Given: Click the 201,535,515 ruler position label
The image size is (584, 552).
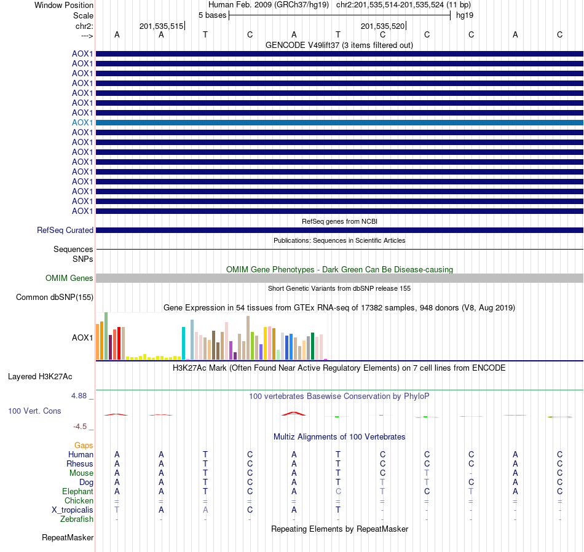Looking at the screenshot, I should (x=161, y=26).
